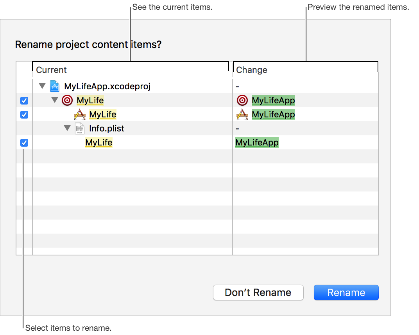Uncheck the MyLife target rename checkbox

24,101
